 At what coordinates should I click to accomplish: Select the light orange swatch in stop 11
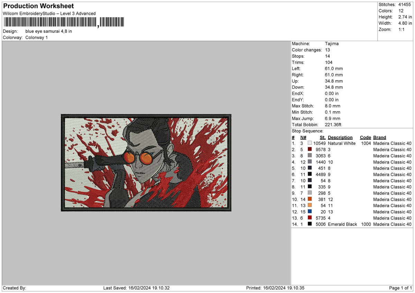tap(310, 206)
